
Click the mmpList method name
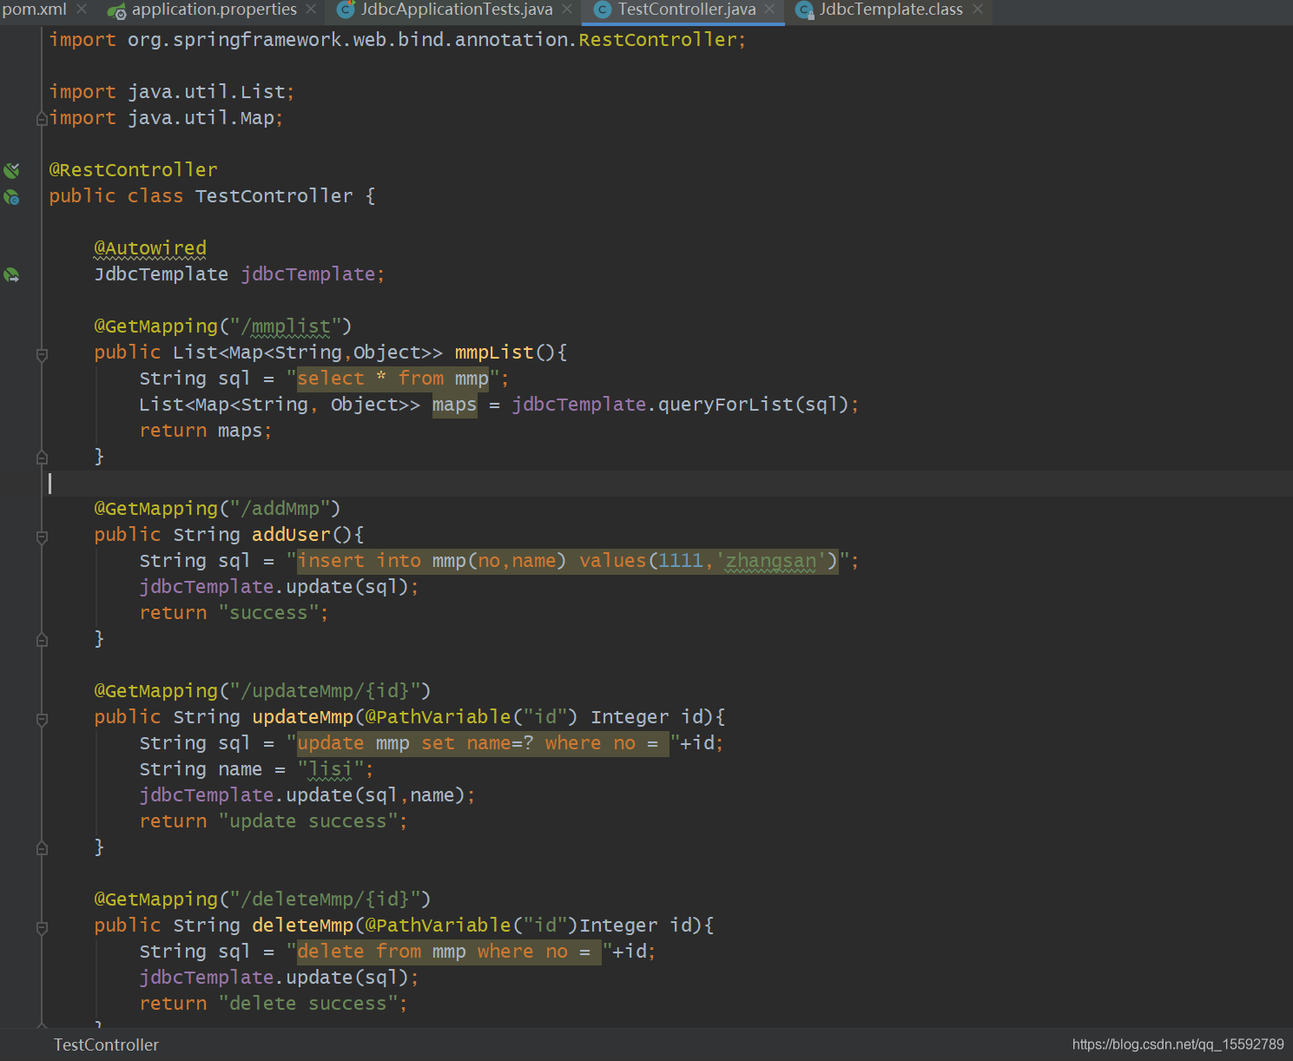494,353
